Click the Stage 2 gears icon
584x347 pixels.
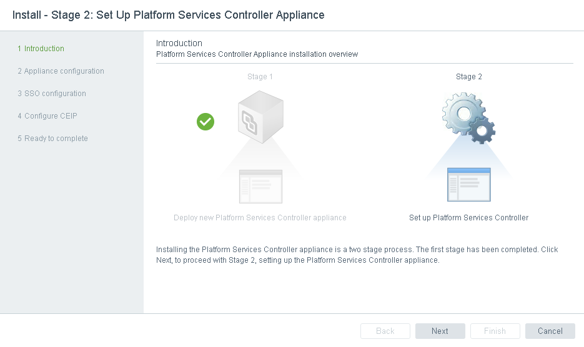[468, 119]
